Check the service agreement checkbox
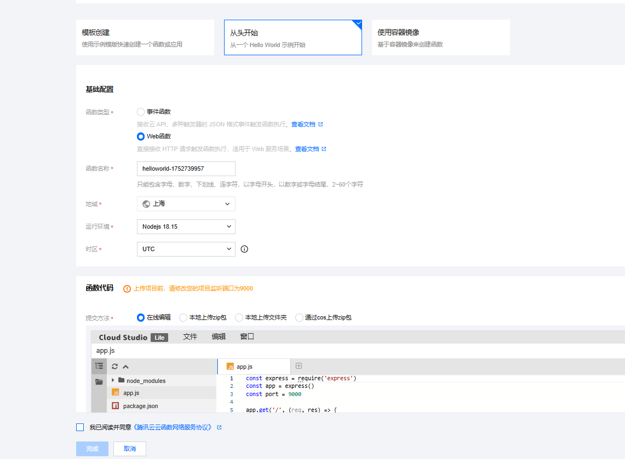This screenshot has width=625, height=459. [x=79, y=427]
